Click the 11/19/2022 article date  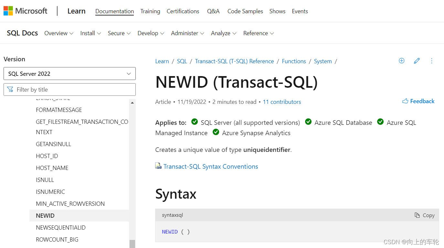pyautogui.click(x=192, y=102)
